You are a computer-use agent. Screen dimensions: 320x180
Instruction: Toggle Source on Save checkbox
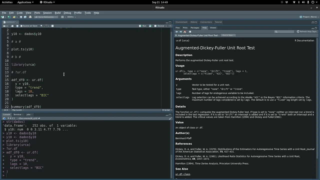click(x=21, y=26)
